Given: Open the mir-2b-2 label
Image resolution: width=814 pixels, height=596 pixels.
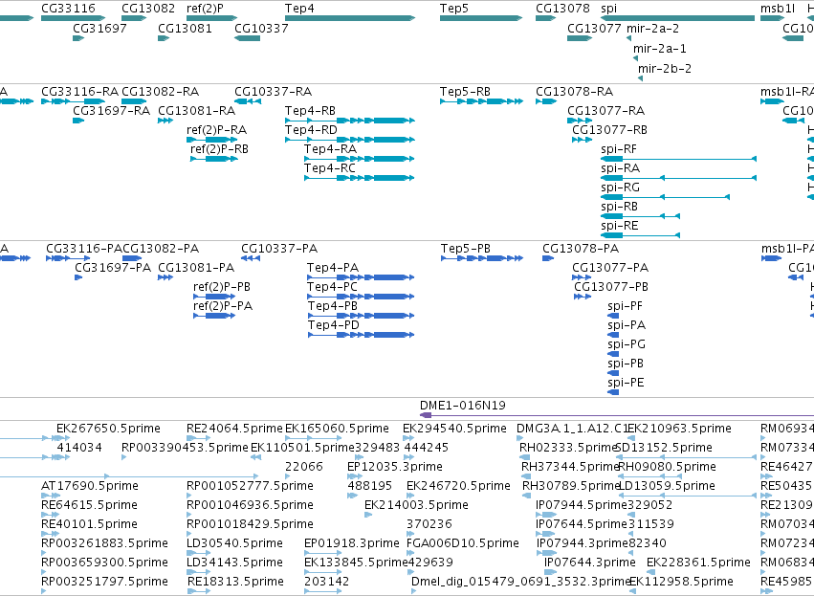Looking at the screenshot, I should click(665, 69).
